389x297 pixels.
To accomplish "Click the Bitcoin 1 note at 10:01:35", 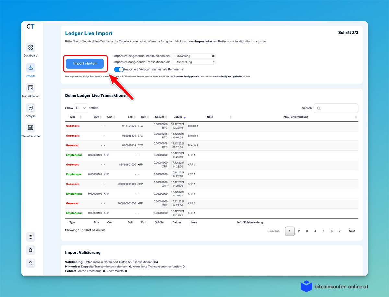I will point(193,136).
